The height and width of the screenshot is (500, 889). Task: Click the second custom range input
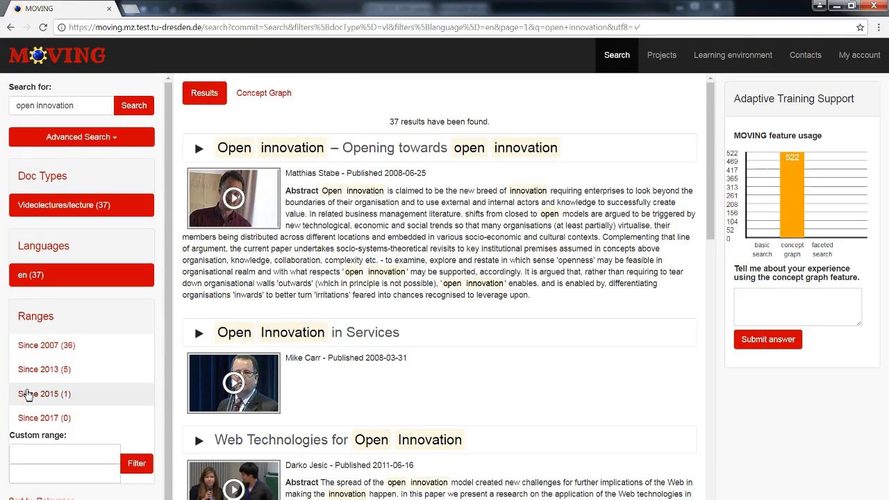pyautogui.click(x=65, y=473)
